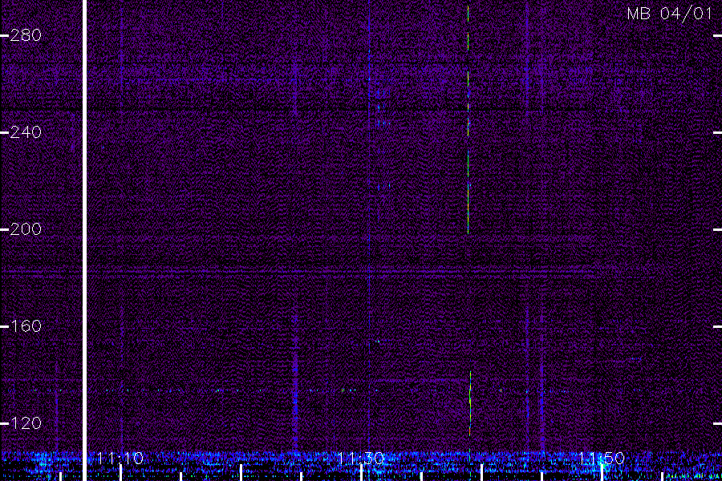Screen dimensions: 722x481
Task: Click the 160 frequency axis label
Action: click(26, 326)
